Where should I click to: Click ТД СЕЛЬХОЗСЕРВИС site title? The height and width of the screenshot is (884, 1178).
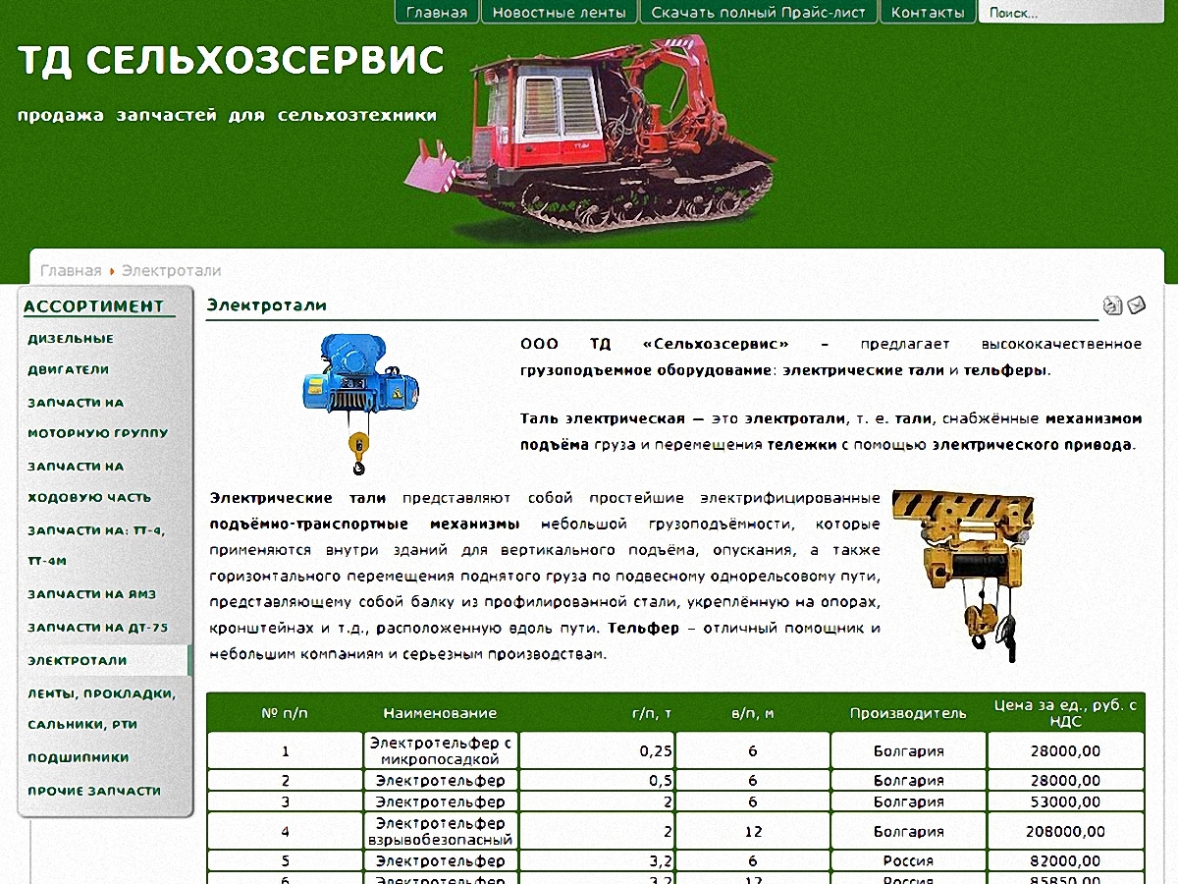coord(232,61)
